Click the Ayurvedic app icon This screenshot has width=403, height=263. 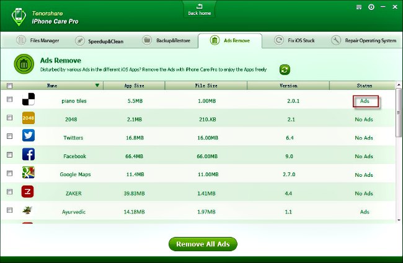(x=27, y=210)
